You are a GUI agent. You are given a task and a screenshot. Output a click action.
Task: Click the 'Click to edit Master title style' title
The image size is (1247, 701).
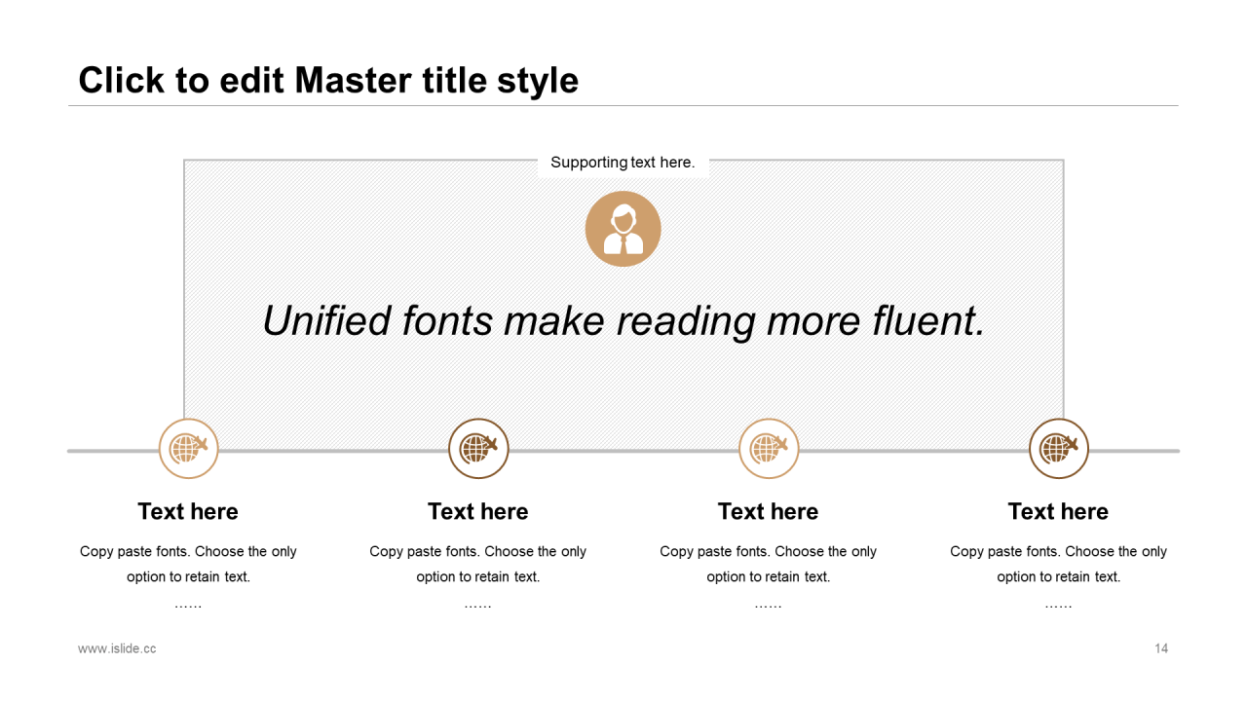[x=328, y=80]
